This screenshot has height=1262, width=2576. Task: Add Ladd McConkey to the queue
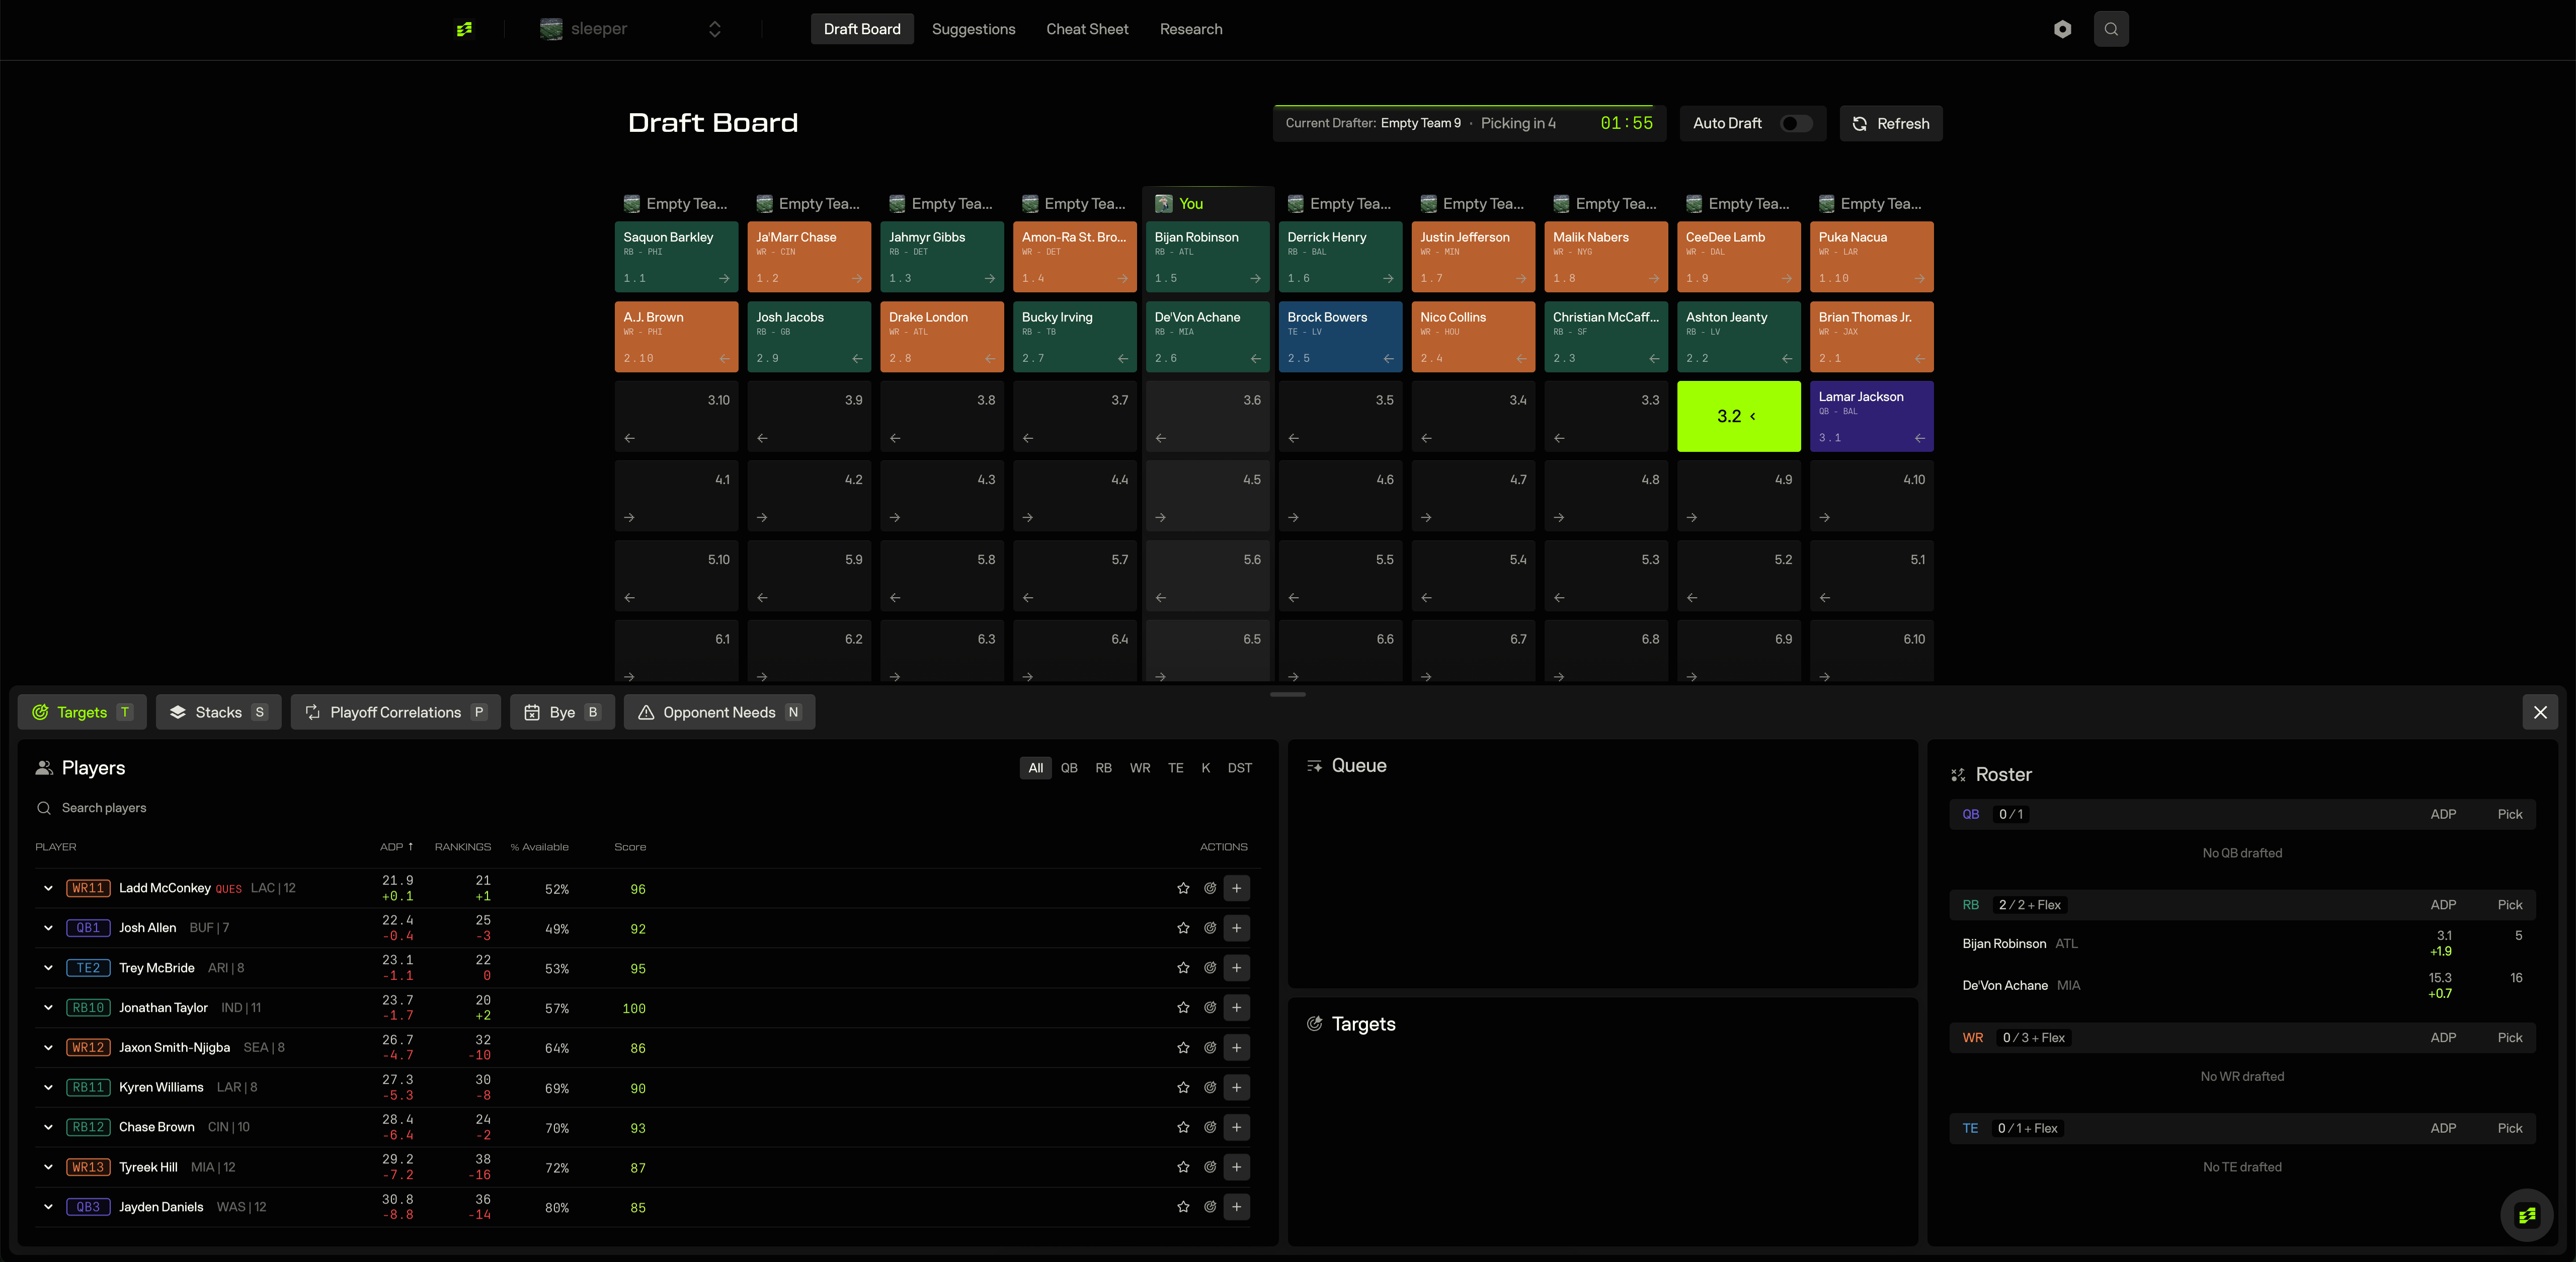[x=1237, y=888]
